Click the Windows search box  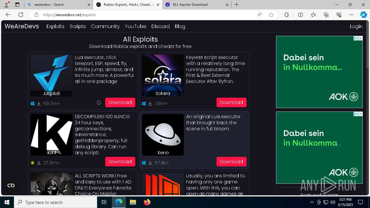[55, 202]
